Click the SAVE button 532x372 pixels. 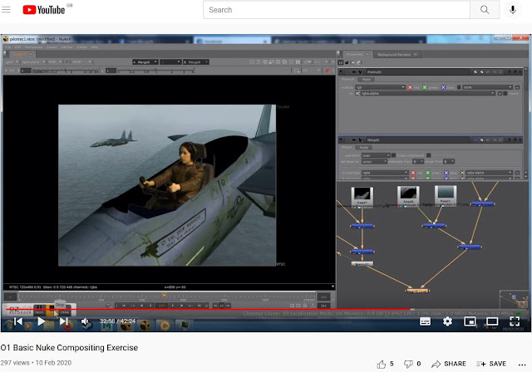point(491,364)
